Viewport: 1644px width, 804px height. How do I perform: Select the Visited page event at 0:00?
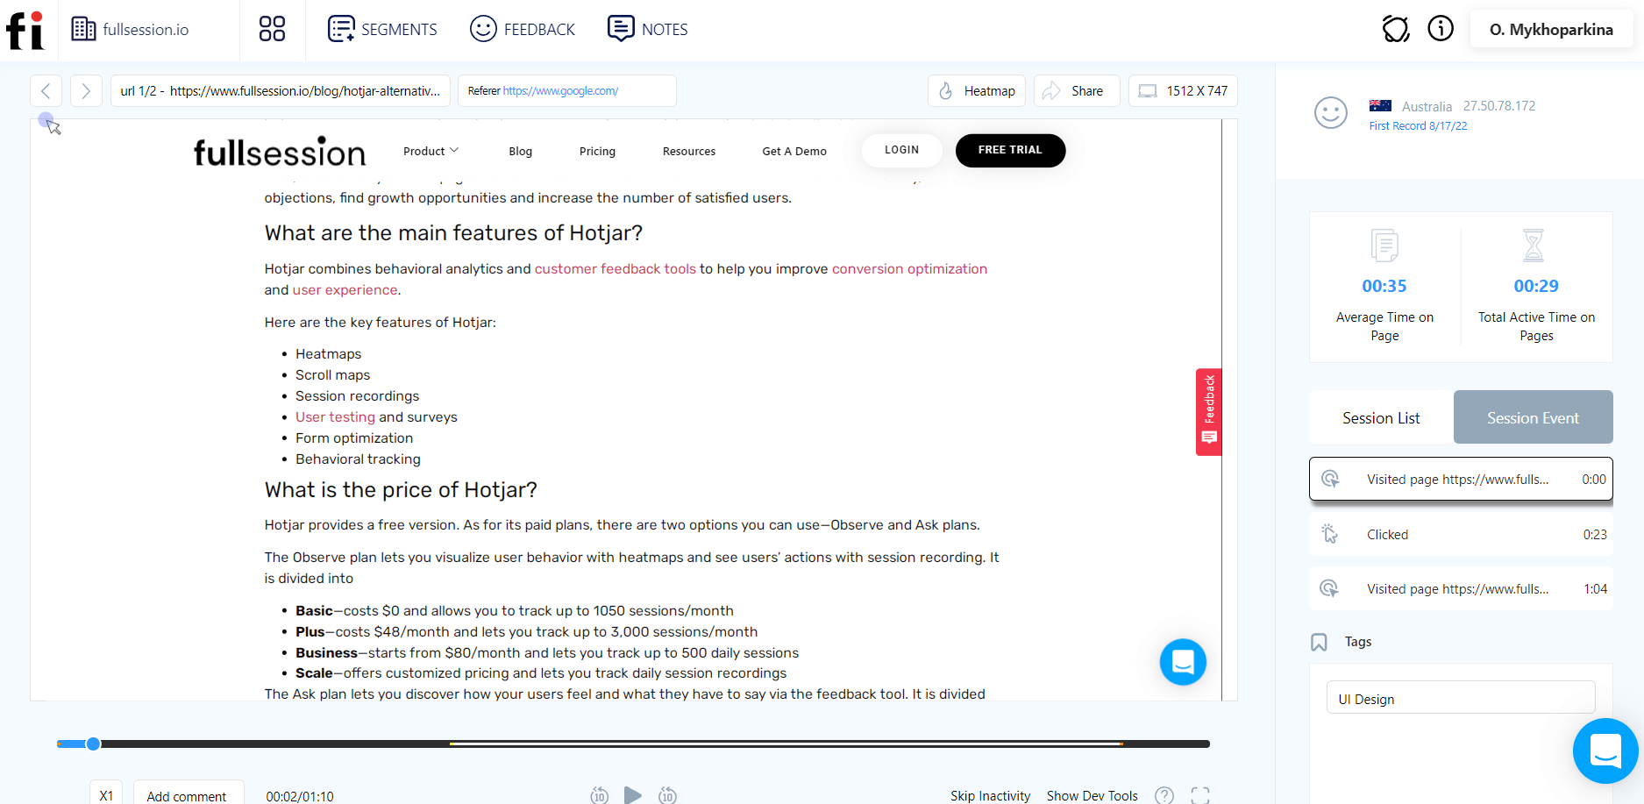click(x=1461, y=480)
